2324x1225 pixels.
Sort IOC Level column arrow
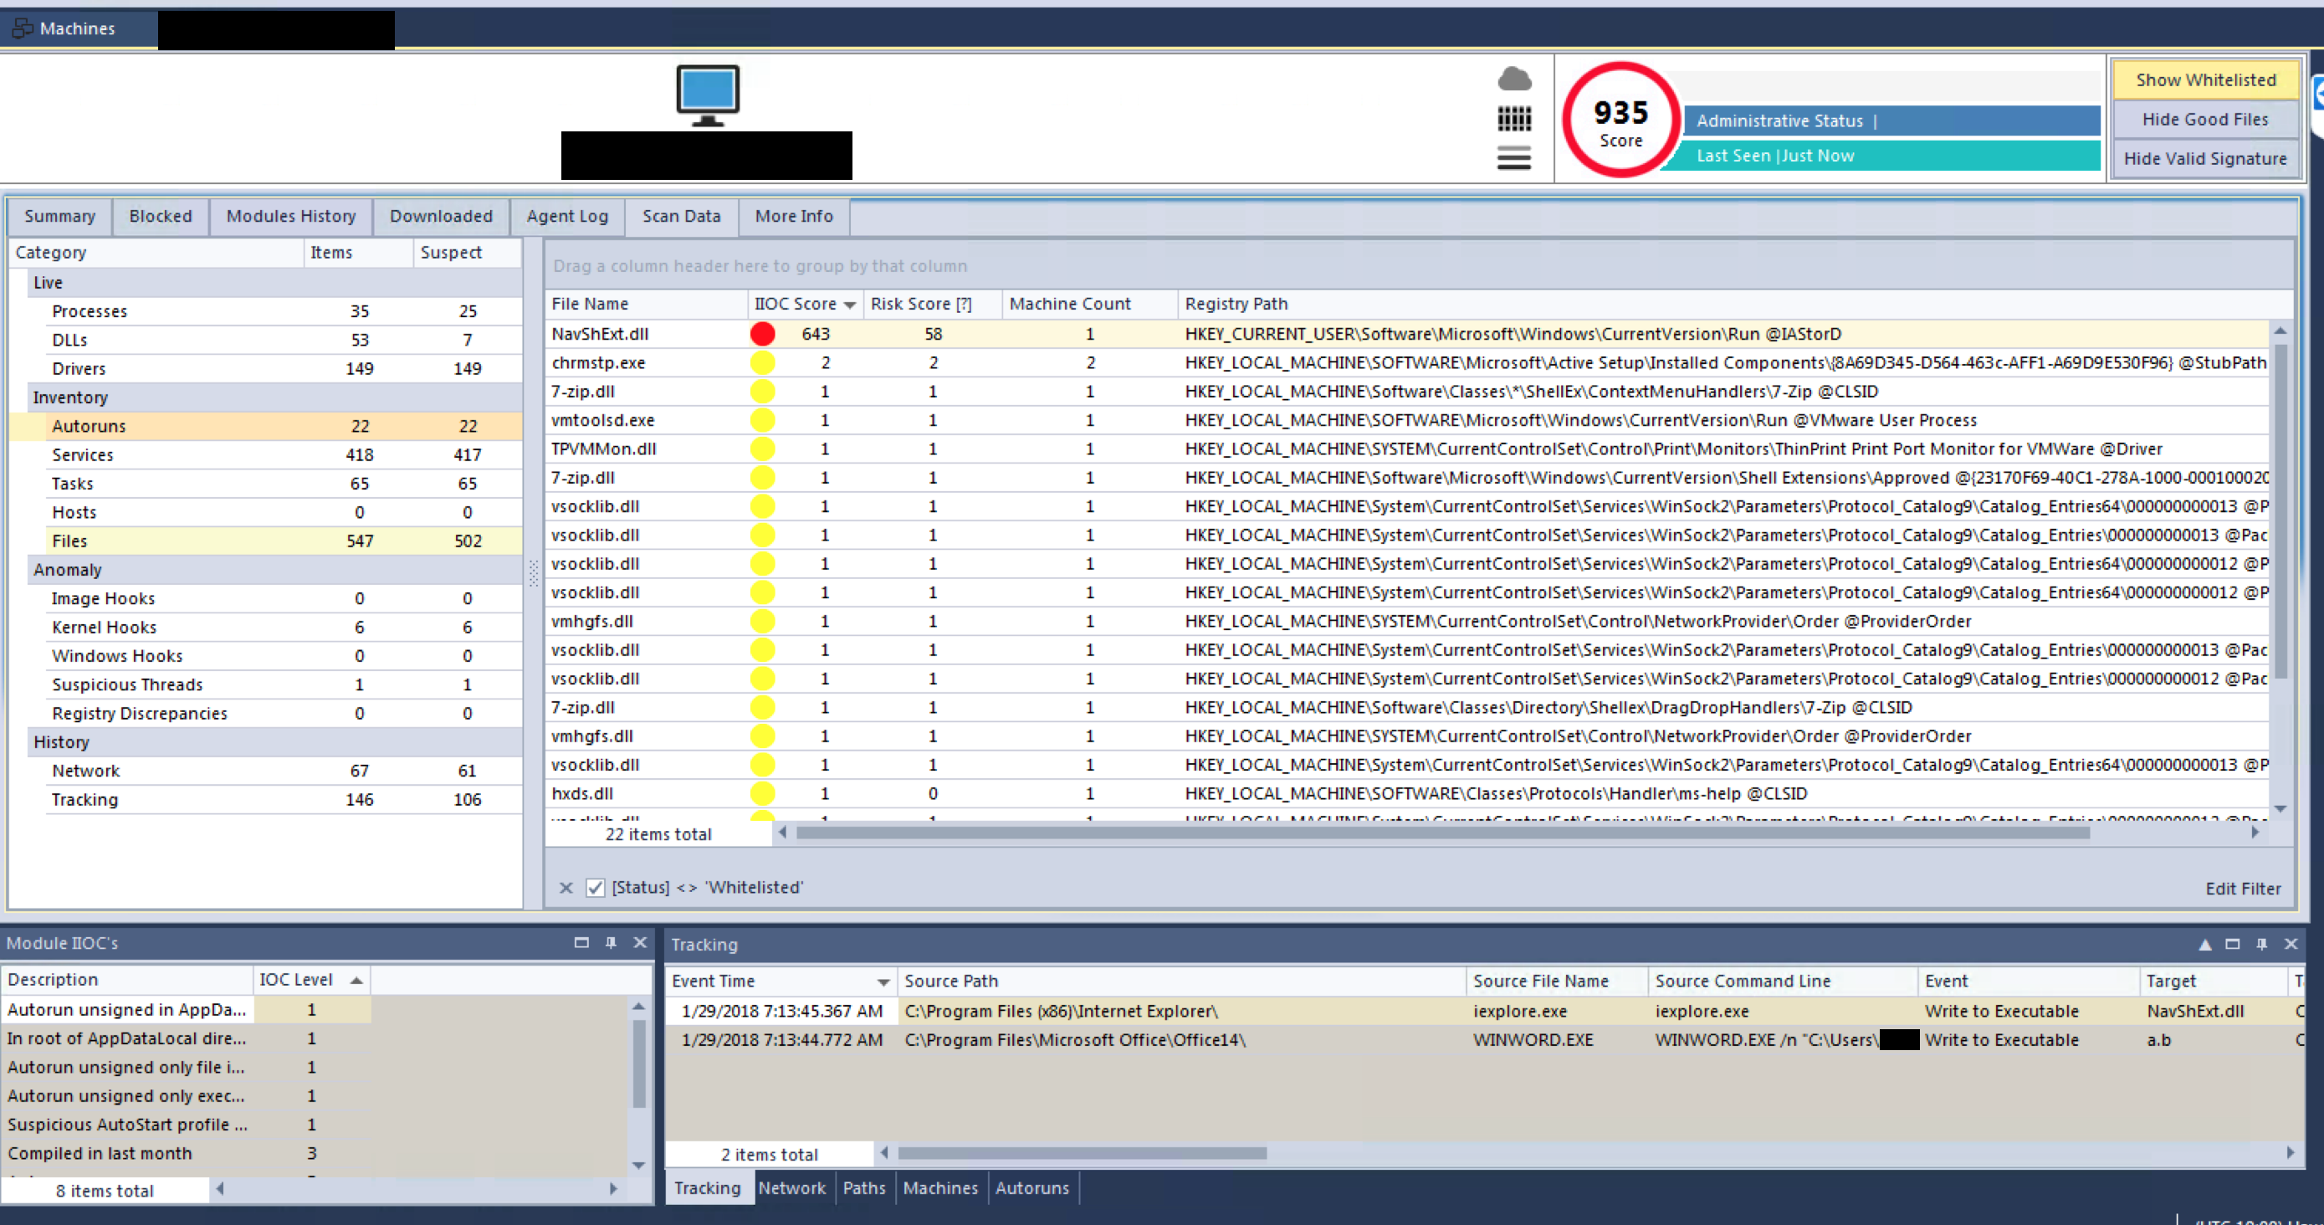click(x=356, y=980)
